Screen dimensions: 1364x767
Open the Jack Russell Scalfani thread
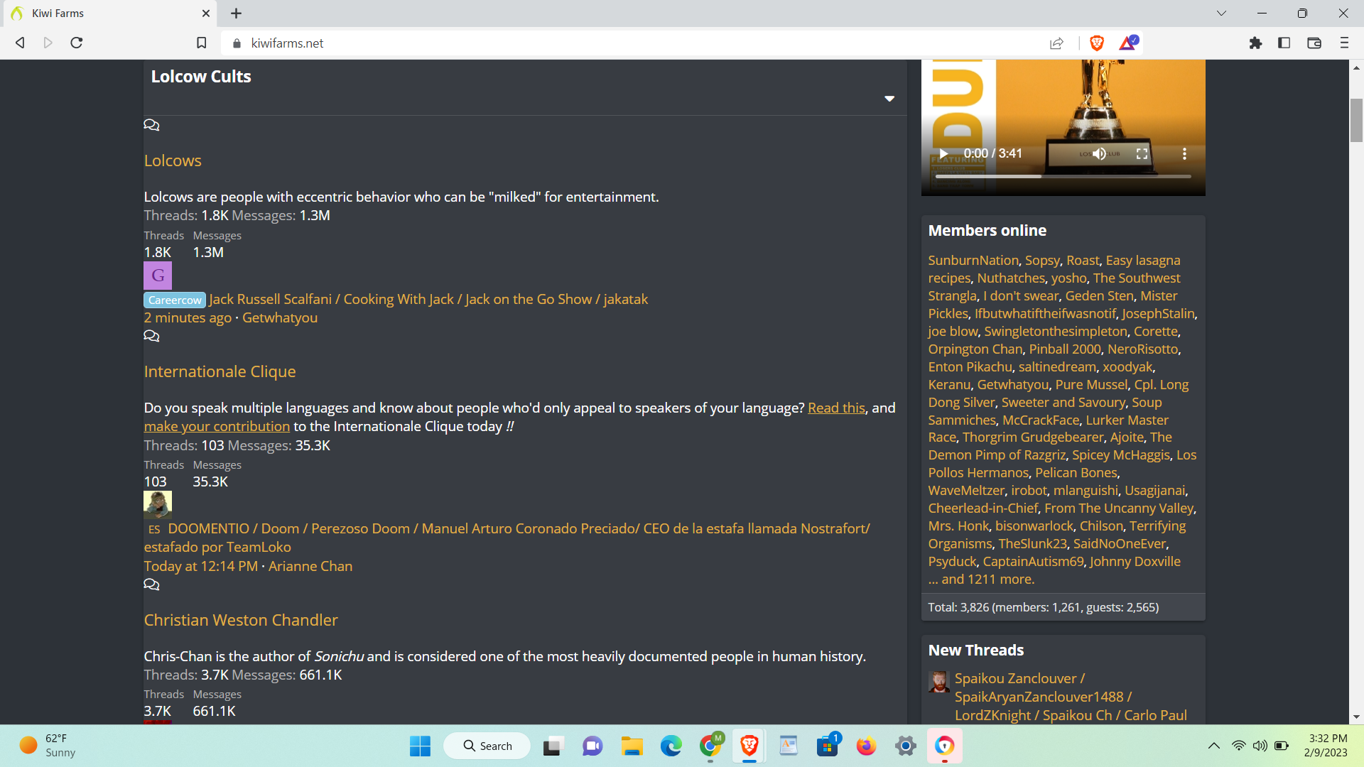click(428, 299)
